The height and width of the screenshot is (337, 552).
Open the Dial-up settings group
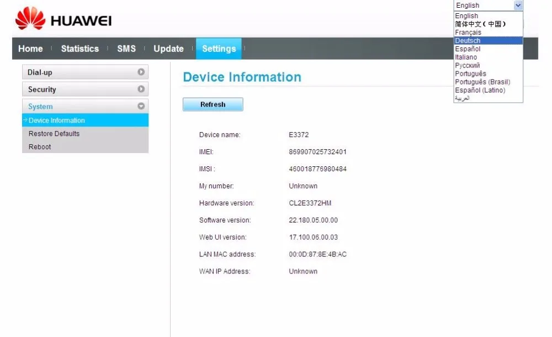85,72
